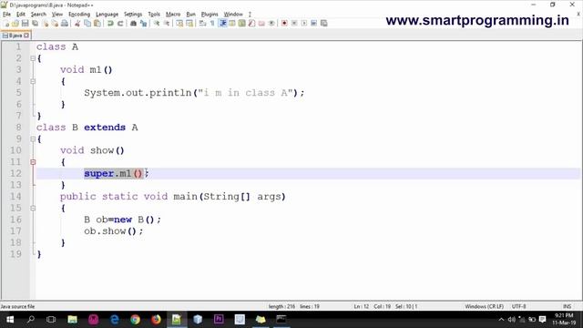
Task: Open Find with the binoculars icon
Action: tap(133, 24)
